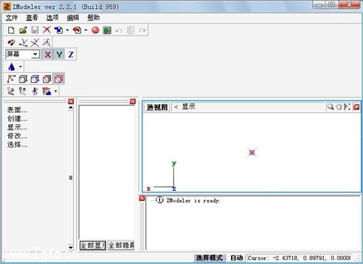Image resolution: width=363 pixels, height=264 pixels.
Task: Click the viewport hand pan icon
Action: pos(339,107)
